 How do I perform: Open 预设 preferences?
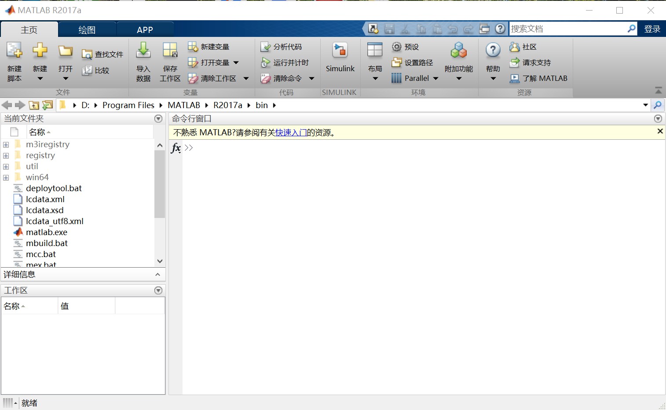(x=405, y=47)
